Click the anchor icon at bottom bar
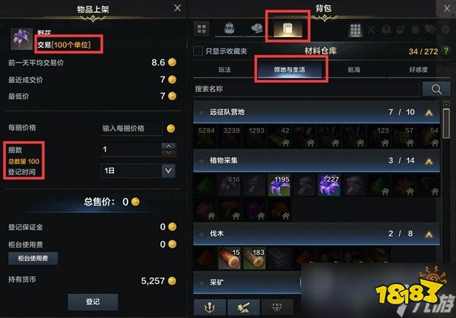 point(210,307)
